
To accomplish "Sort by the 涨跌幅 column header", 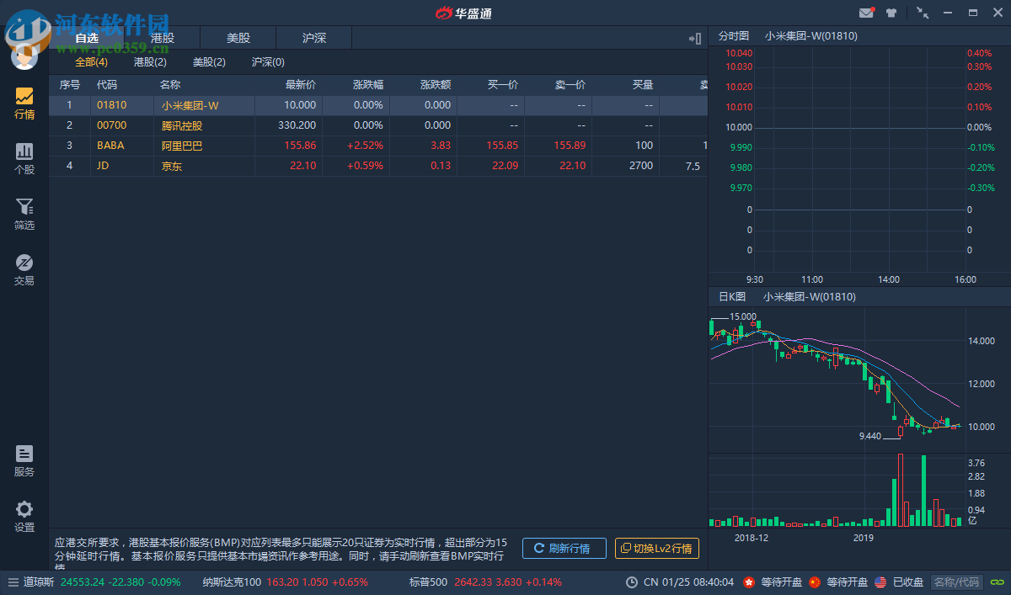I will (x=368, y=85).
